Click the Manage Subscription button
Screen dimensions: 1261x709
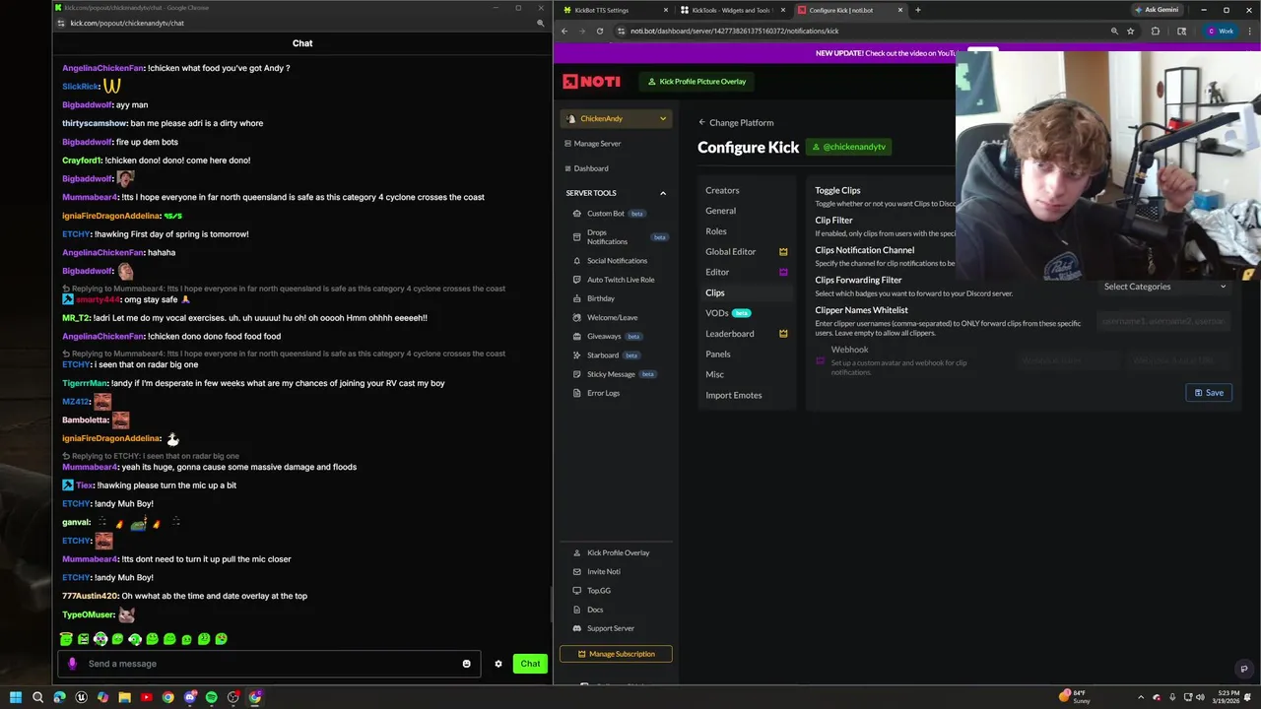[x=616, y=654]
